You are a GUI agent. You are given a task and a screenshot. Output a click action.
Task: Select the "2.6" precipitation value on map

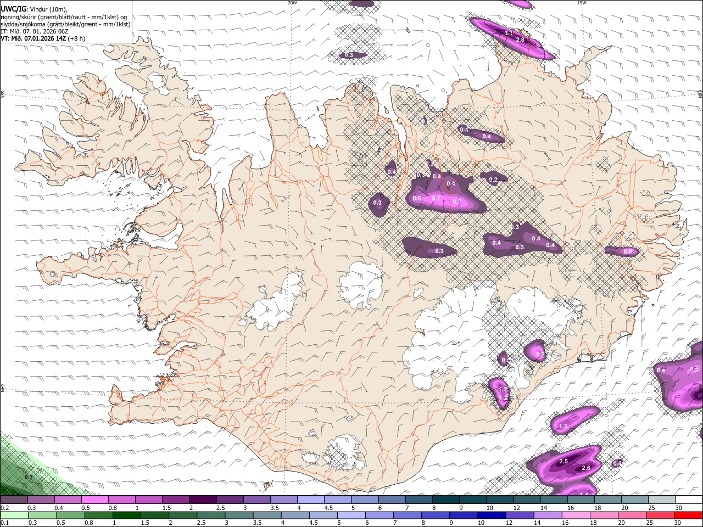pos(586,468)
